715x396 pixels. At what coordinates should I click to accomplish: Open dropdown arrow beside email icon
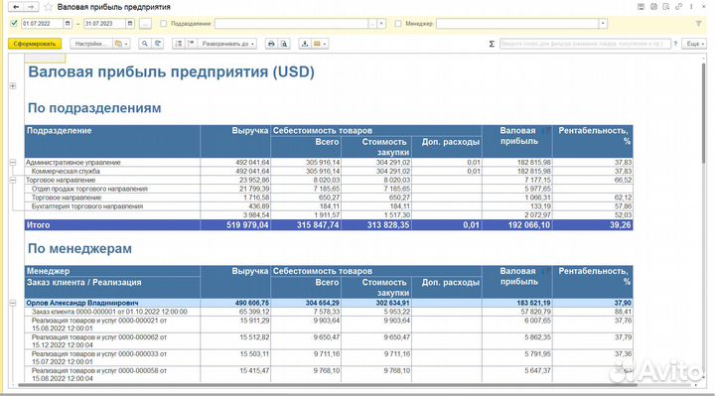pos(324,44)
